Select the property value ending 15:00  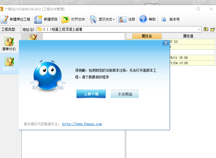[192, 58]
